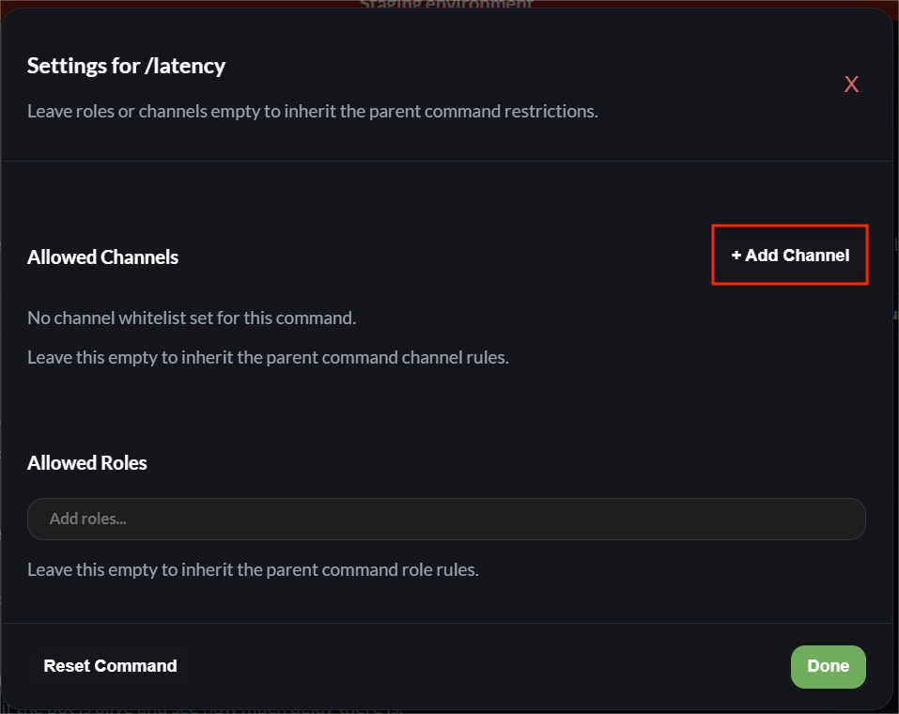Click inside the roles entry box to type

[x=446, y=519]
